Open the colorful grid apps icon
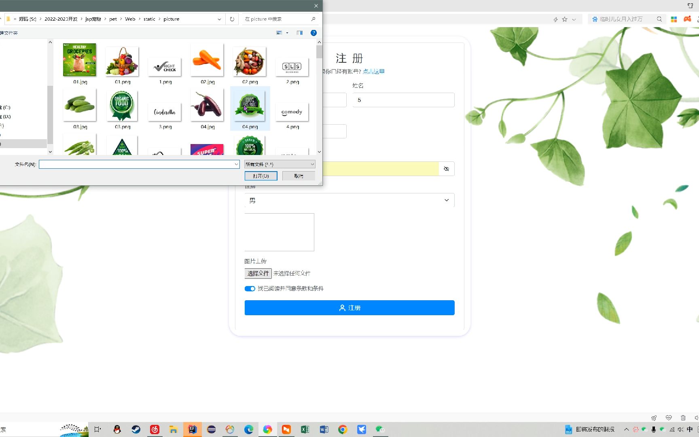 click(x=674, y=19)
